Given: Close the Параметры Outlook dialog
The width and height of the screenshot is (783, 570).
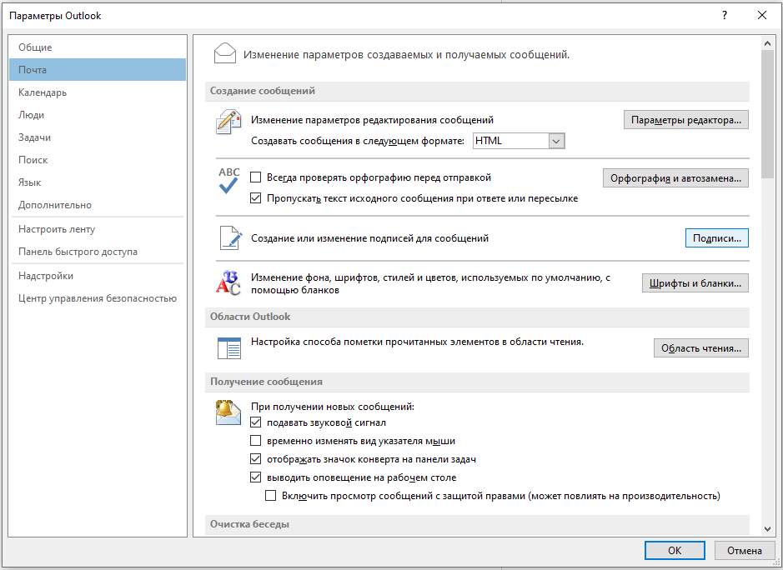Looking at the screenshot, I should 762,16.
